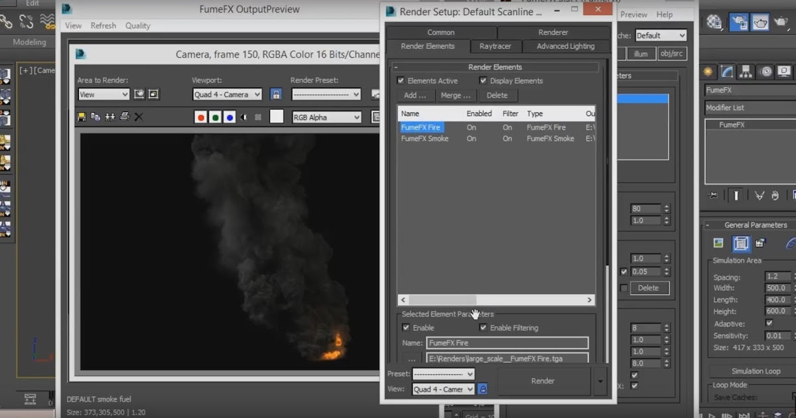Viewport: 796px width, 418px height.
Task: Open the Refresh menu in FumeFX OutputPreview
Action: [x=103, y=25]
